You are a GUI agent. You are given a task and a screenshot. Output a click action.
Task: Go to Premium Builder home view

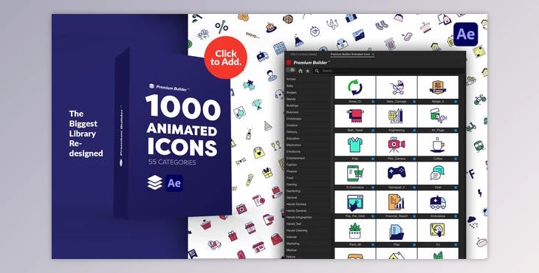(301, 71)
